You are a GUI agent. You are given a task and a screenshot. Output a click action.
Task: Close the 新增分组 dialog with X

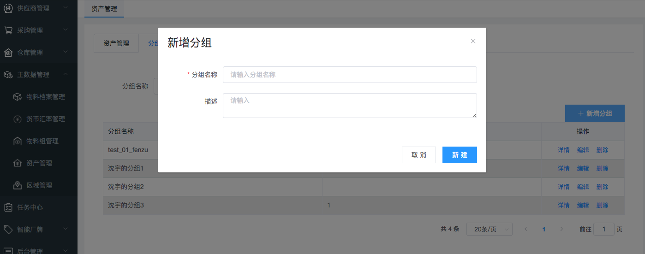click(x=473, y=41)
